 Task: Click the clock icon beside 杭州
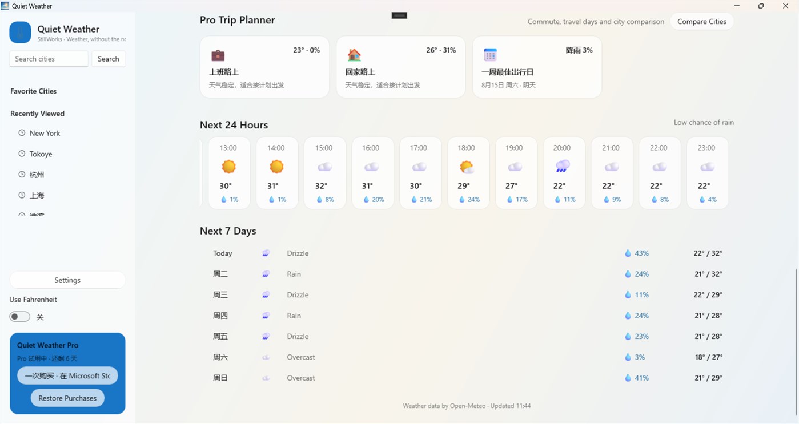(22, 174)
